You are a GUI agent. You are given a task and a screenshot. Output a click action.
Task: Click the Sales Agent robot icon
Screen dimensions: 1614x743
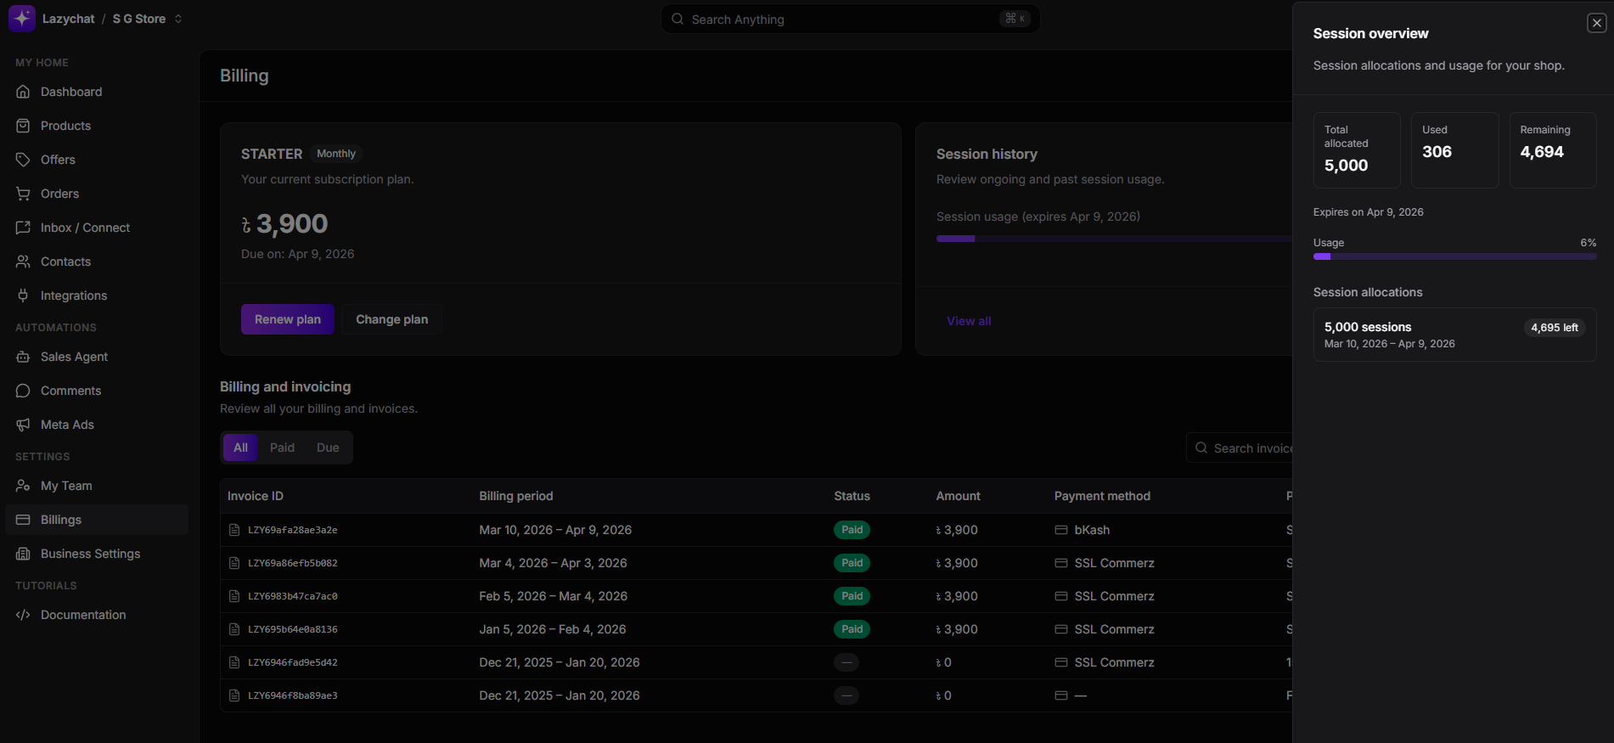coord(23,357)
